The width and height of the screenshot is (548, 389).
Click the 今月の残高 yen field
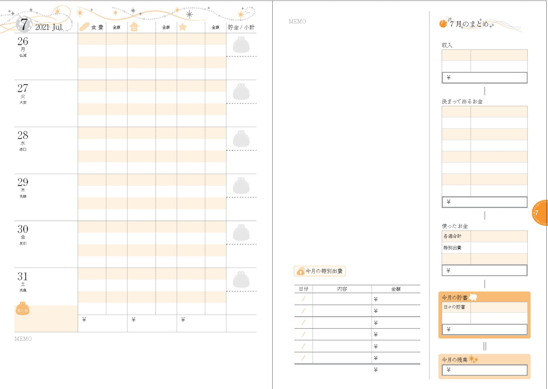pyautogui.click(x=484, y=370)
